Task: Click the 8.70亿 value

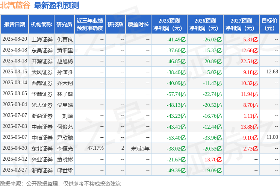Action: coord(251,105)
